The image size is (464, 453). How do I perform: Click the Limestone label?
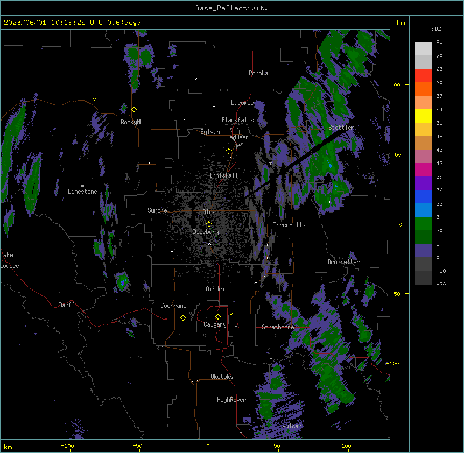(82, 192)
